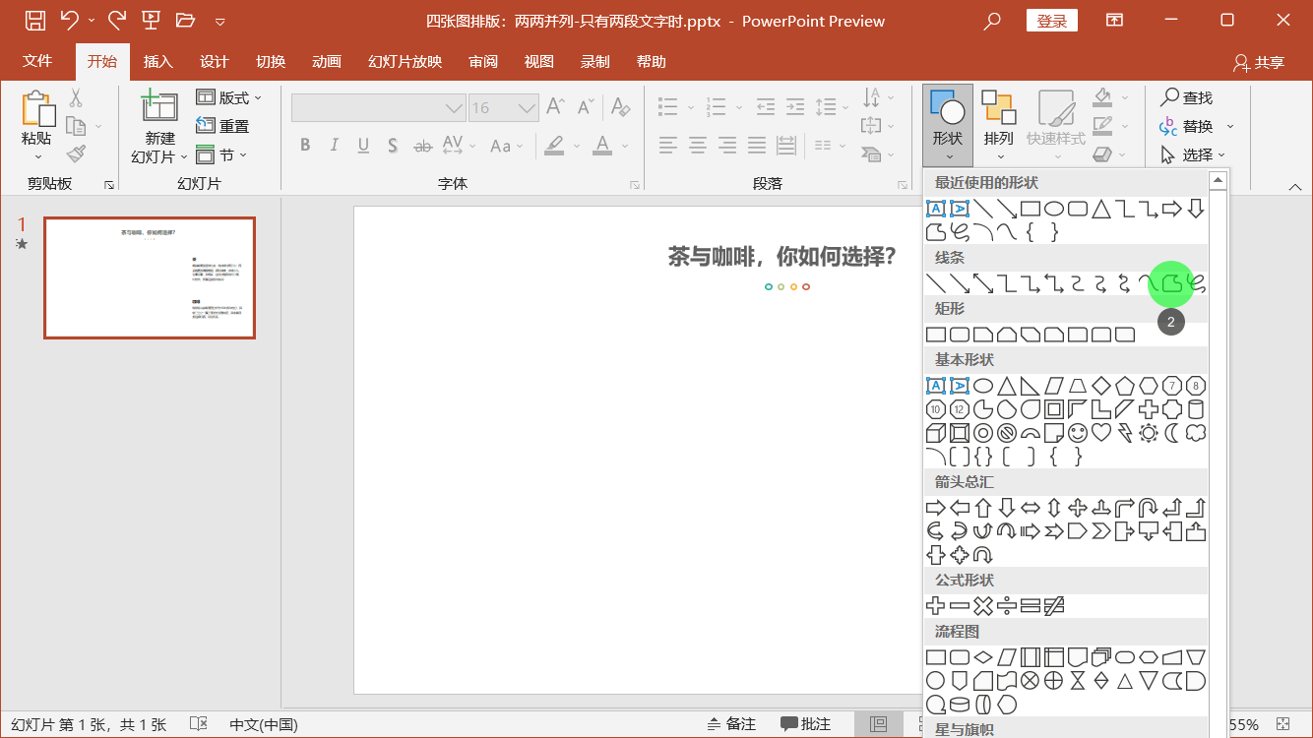Insert the Not Equal sign shape
This screenshot has height=738, width=1313.
pyautogui.click(x=1054, y=606)
